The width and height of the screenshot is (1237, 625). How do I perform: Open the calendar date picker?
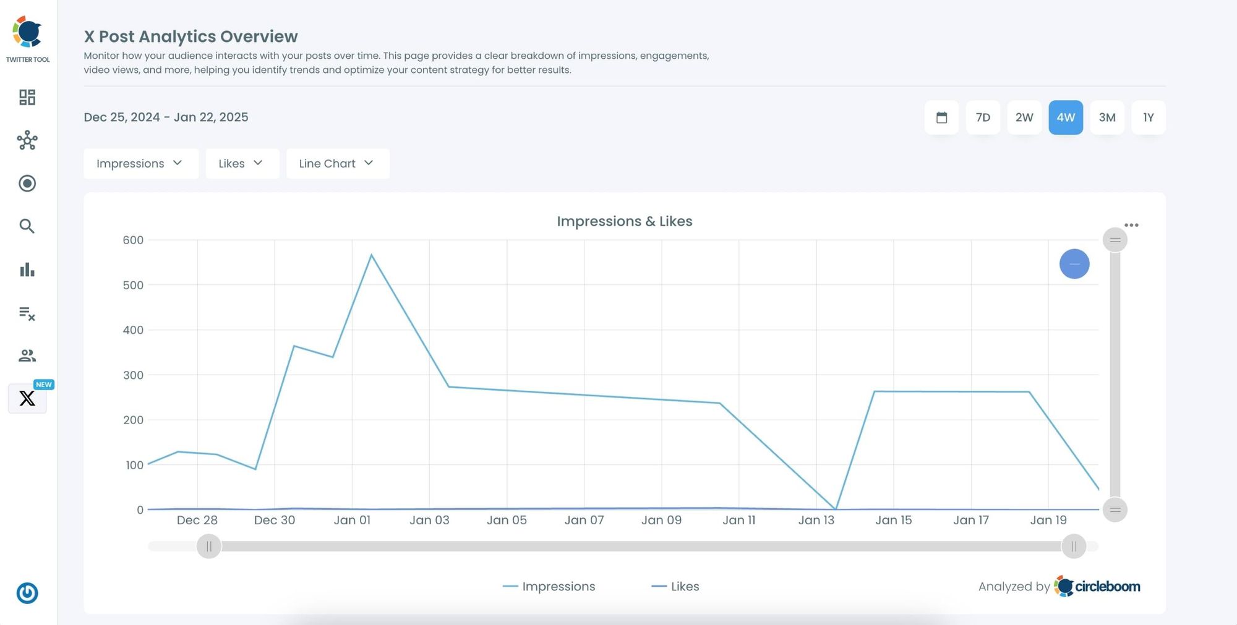pyautogui.click(x=941, y=117)
